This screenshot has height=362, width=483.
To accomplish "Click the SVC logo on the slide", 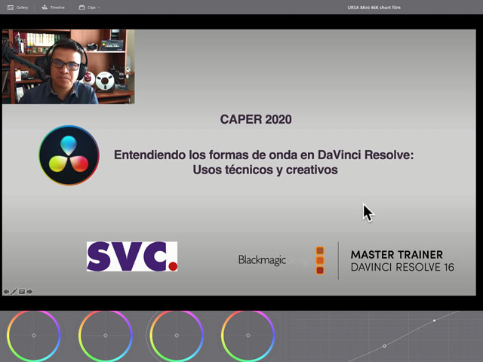I will coord(132,256).
